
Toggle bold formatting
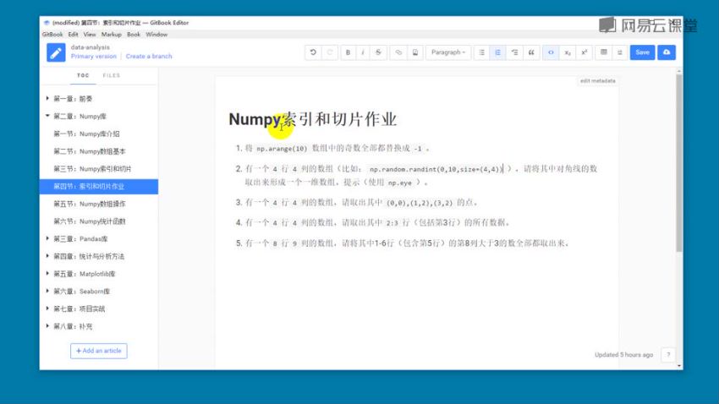point(348,52)
